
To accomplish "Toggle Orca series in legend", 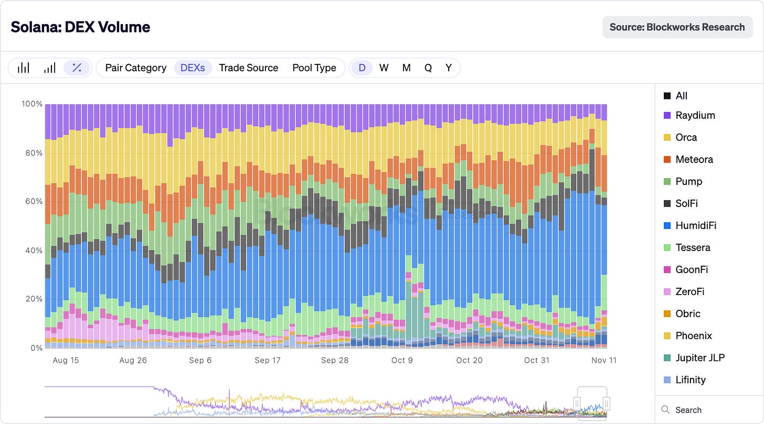I will coord(680,137).
